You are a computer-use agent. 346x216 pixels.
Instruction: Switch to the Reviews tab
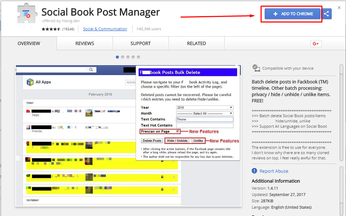pos(85,44)
